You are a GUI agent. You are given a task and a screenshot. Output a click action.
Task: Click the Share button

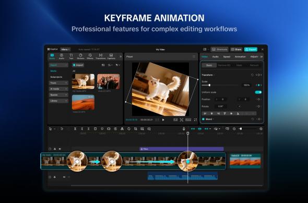(236, 50)
